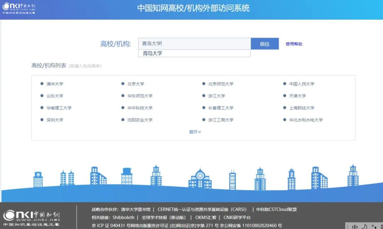Select 天津大学 from the list
Image resolution: width=383 pixels, height=229 pixels.
[298, 96]
